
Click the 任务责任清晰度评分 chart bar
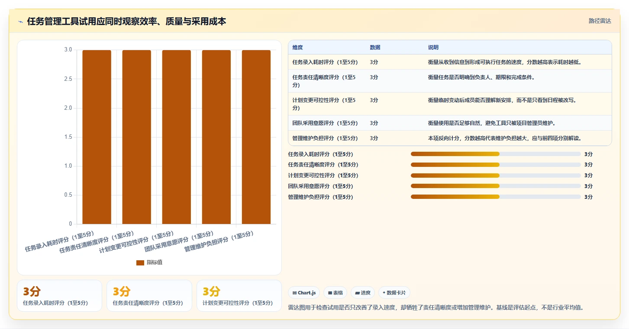(137, 137)
